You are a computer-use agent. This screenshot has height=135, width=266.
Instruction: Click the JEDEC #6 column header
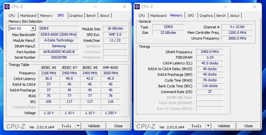pyautogui.click(x=49, y=68)
